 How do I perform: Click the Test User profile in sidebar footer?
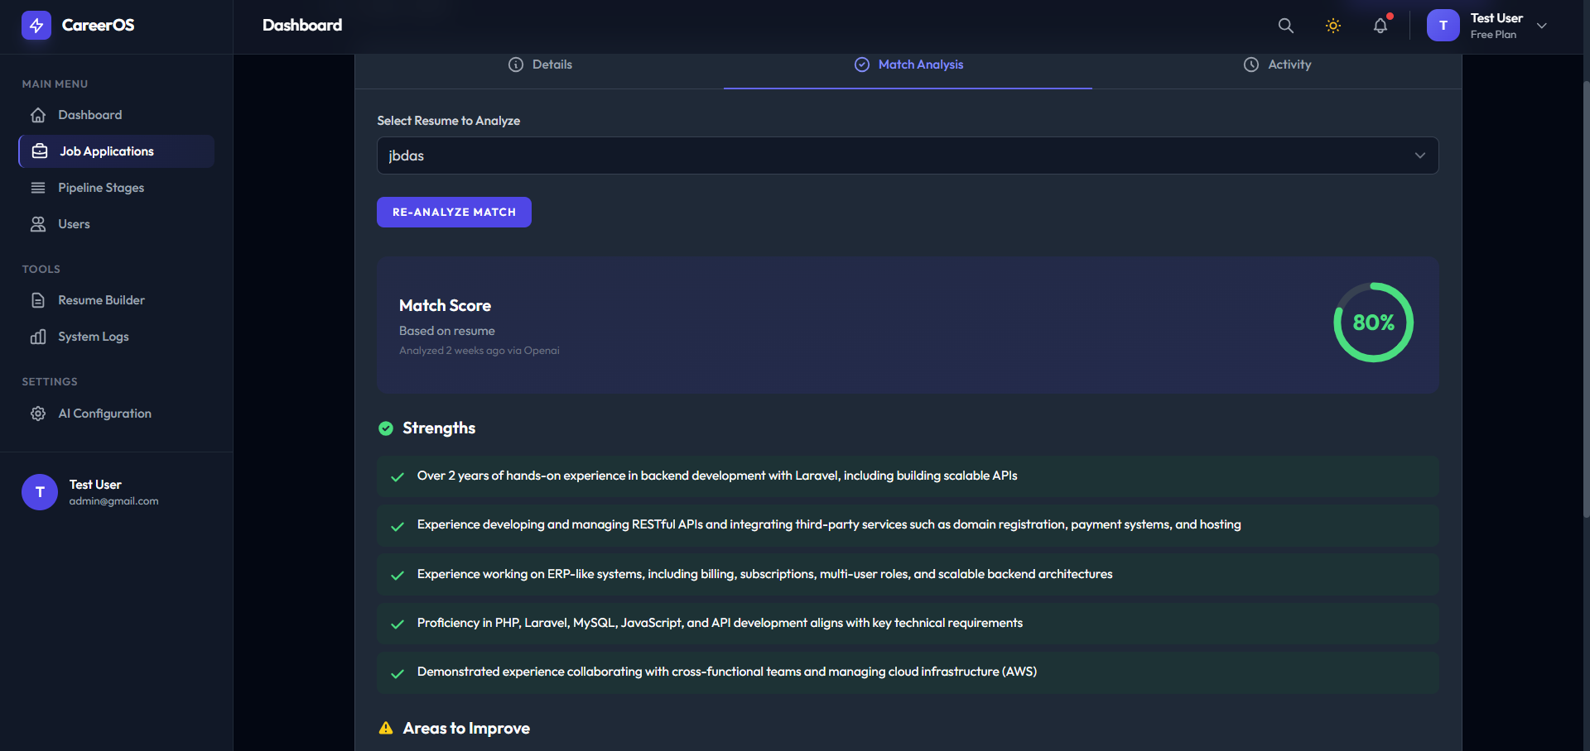[91, 492]
